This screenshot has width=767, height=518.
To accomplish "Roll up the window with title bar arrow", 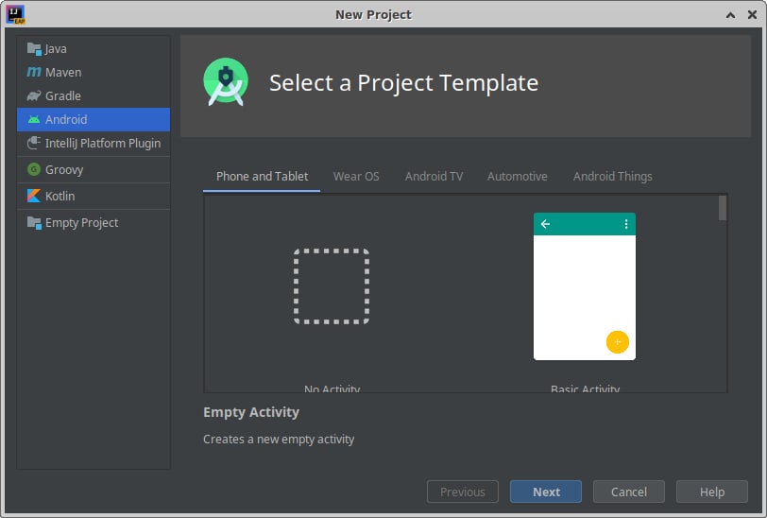I will 730,15.
